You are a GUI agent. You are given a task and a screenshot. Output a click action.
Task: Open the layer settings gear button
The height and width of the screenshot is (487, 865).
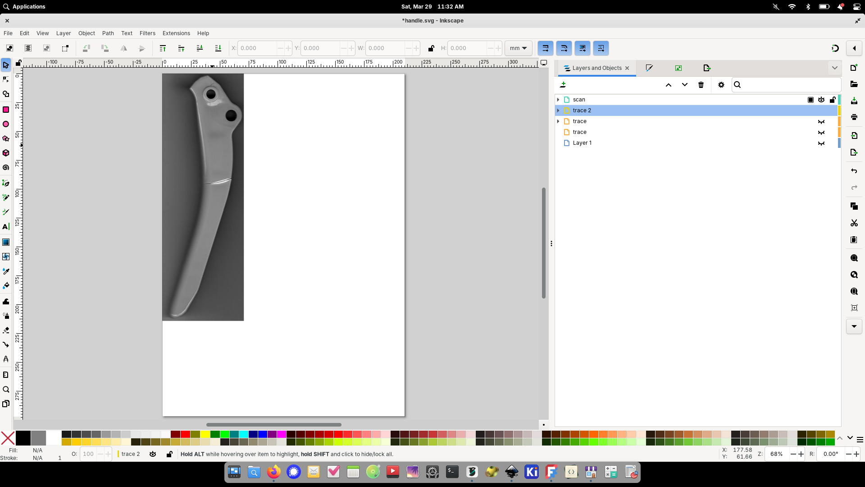point(721,84)
